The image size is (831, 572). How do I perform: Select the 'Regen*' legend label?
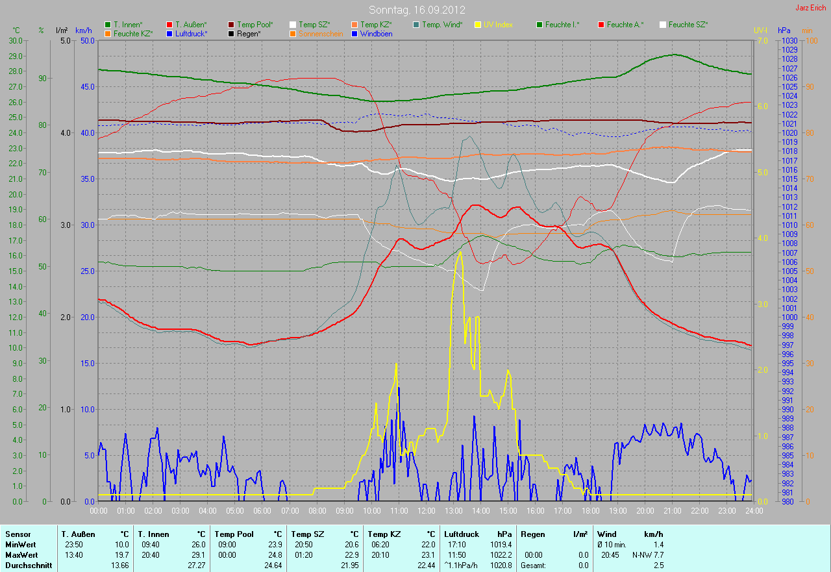[249, 34]
